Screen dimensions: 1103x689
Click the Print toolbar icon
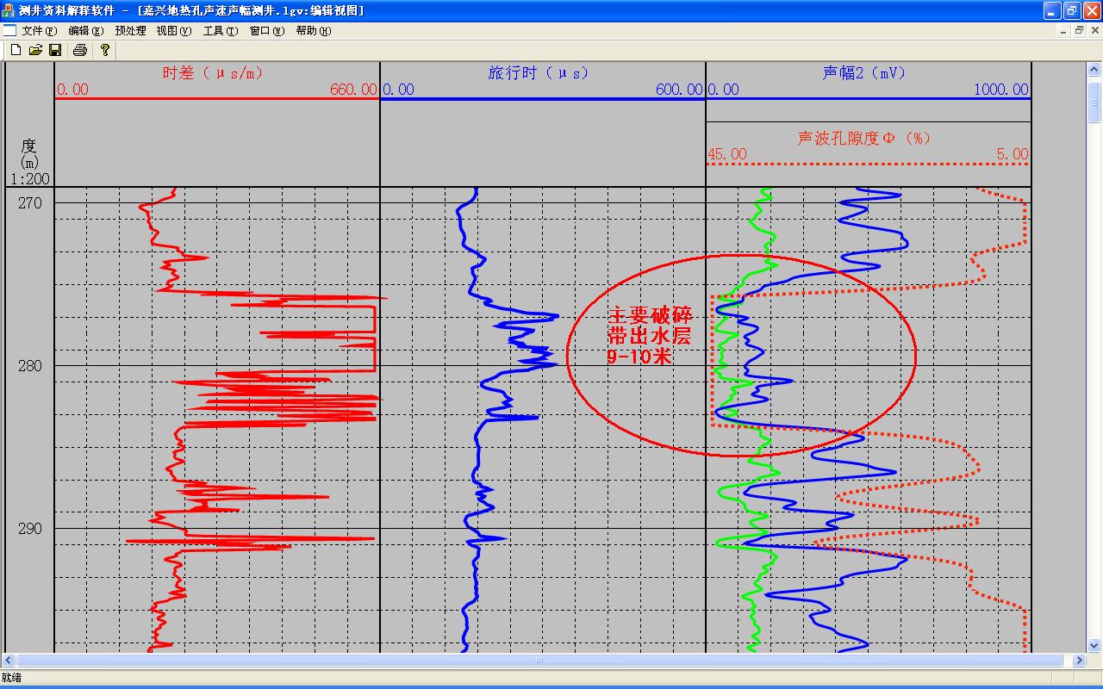click(x=80, y=50)
